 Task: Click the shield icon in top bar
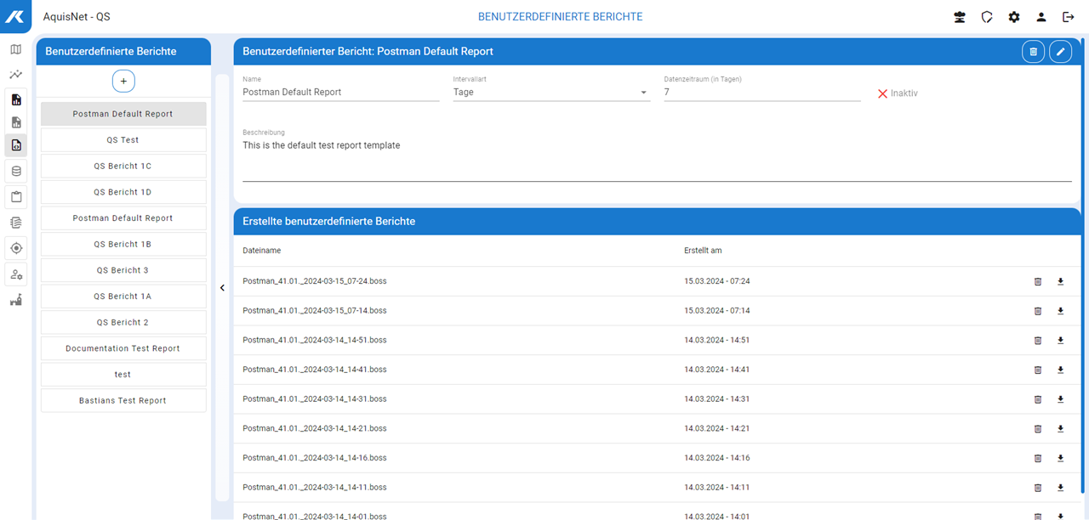987,17
